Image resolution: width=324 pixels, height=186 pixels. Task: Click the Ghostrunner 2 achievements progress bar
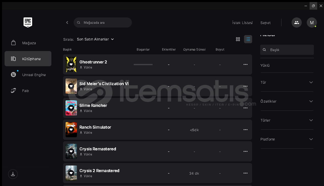[143, 65]
